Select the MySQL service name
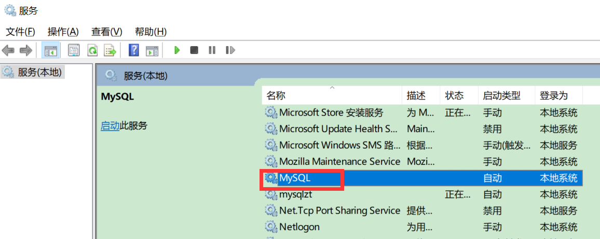600x239 pixels. (295, 178)
